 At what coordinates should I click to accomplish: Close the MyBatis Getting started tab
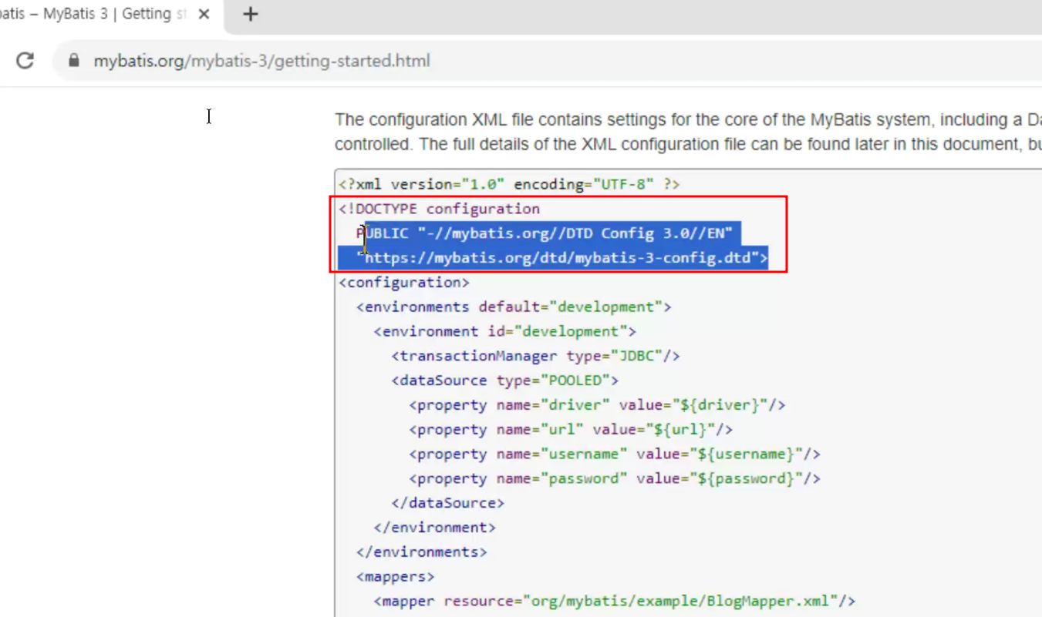(x=204, y=14)
